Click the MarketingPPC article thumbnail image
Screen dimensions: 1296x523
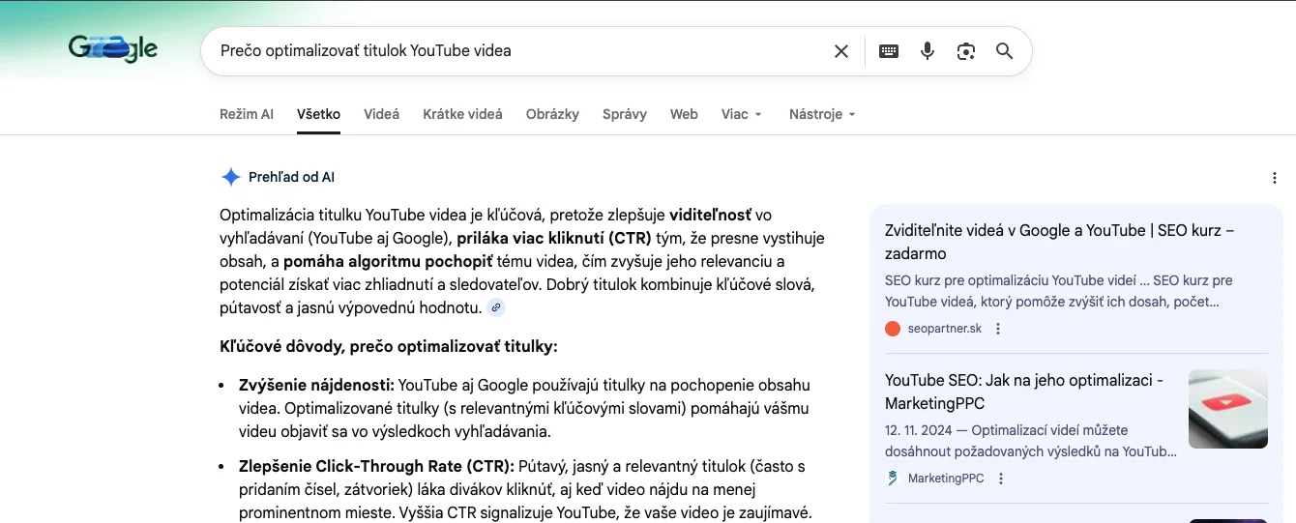pos(1227,409)
